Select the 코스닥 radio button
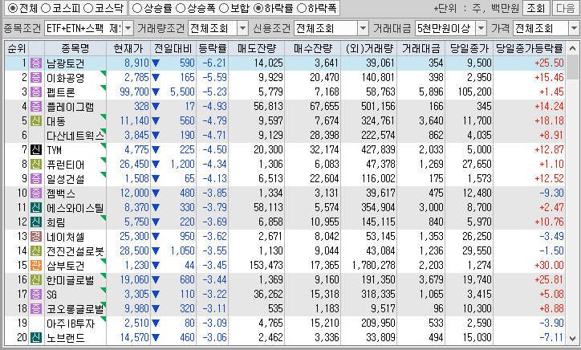 pyautogui.click(x=87, y=8)
